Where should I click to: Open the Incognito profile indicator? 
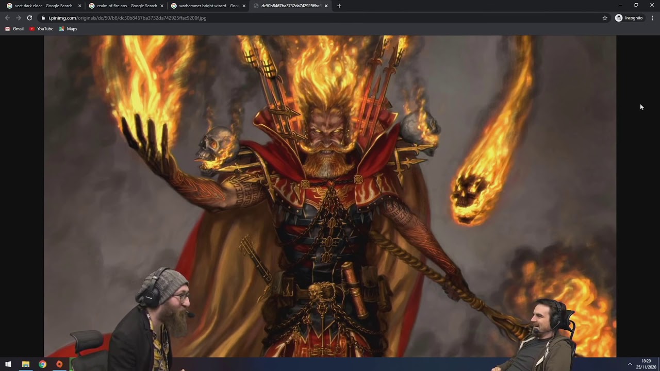[x=629, y=18]
